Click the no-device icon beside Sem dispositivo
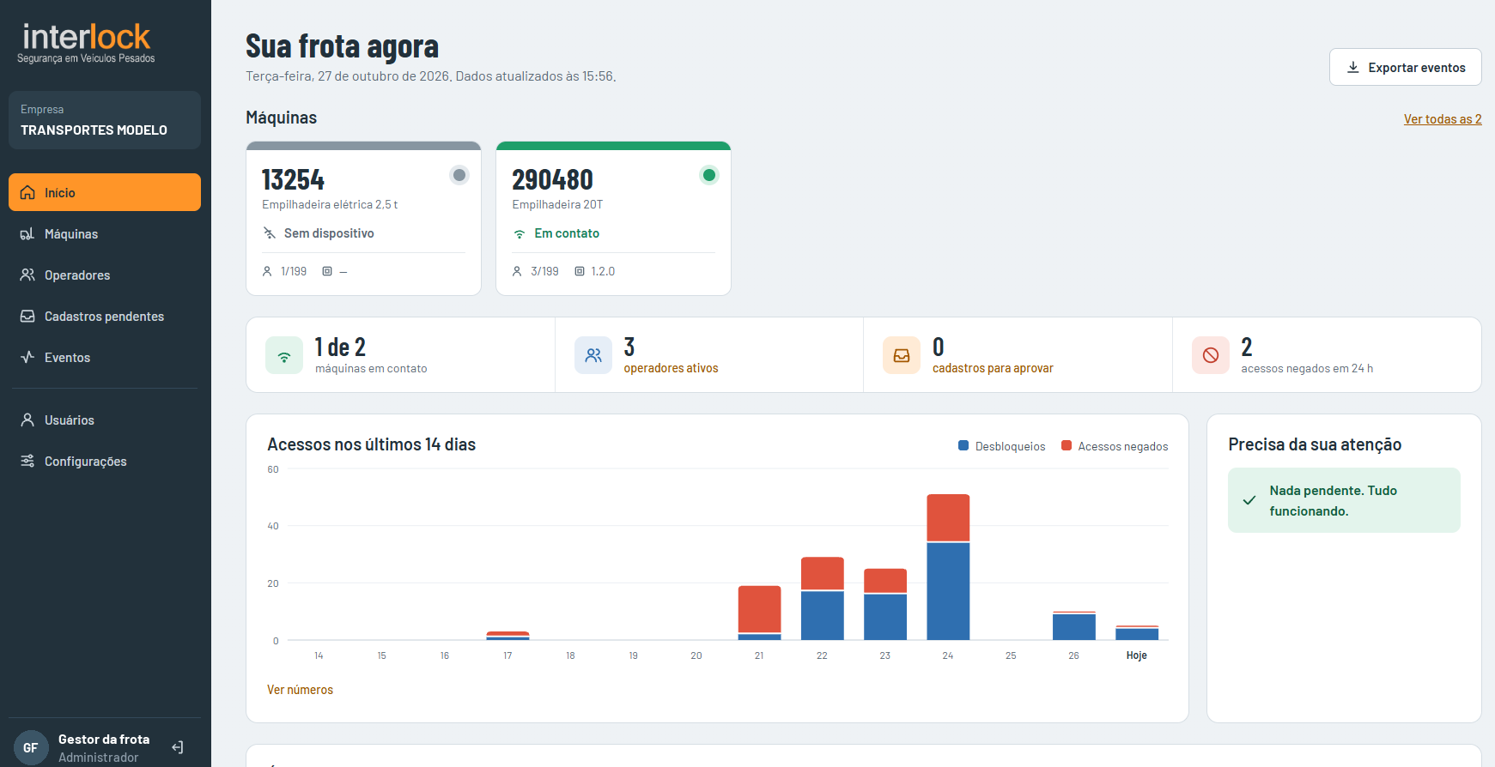 270,233
